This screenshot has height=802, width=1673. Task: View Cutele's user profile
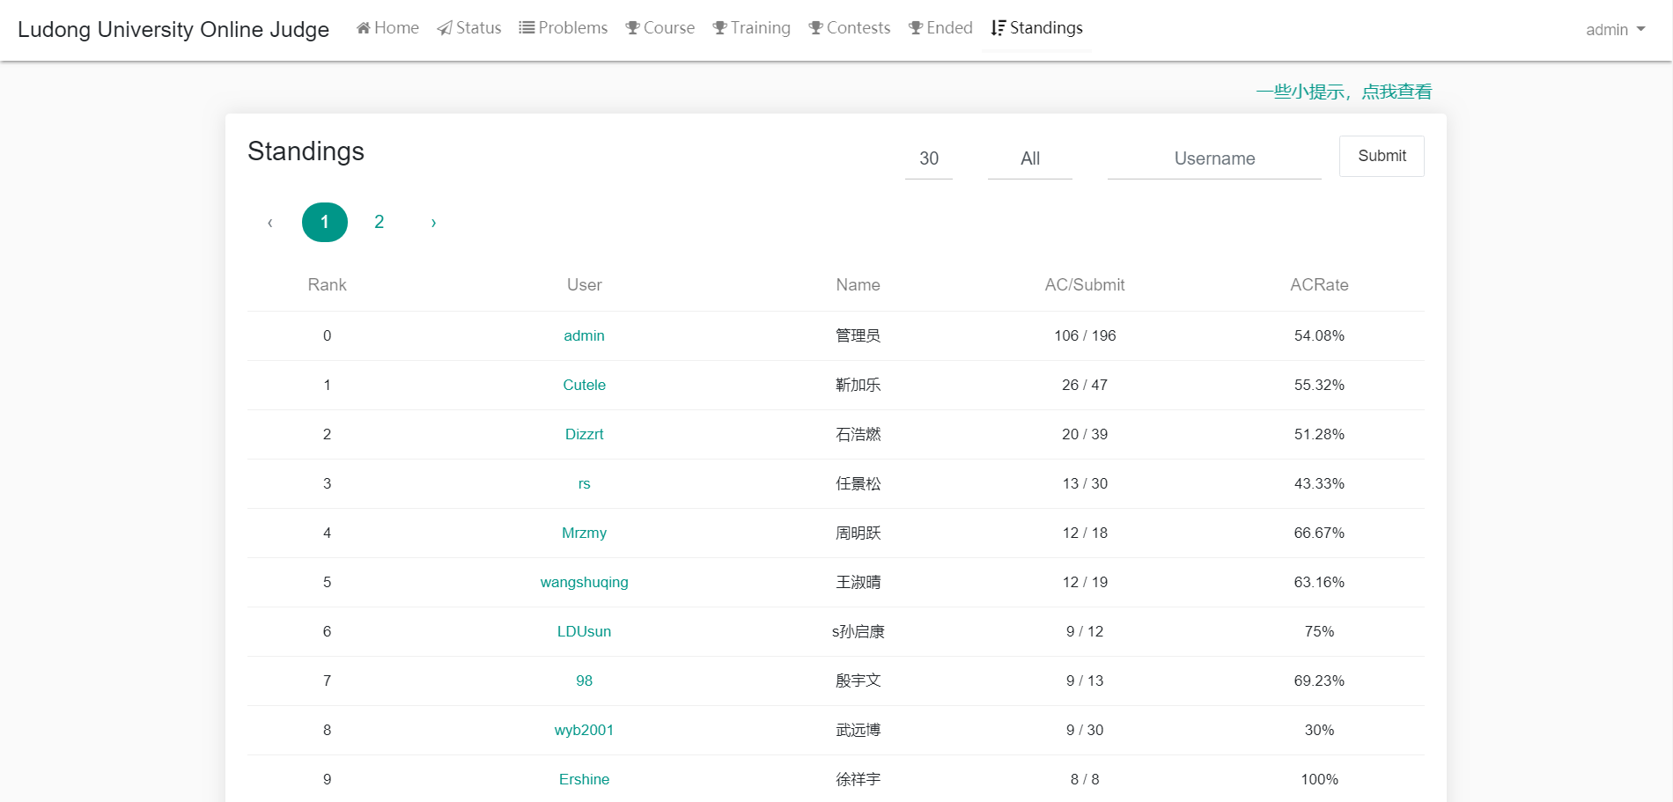(x=584, y=385)
